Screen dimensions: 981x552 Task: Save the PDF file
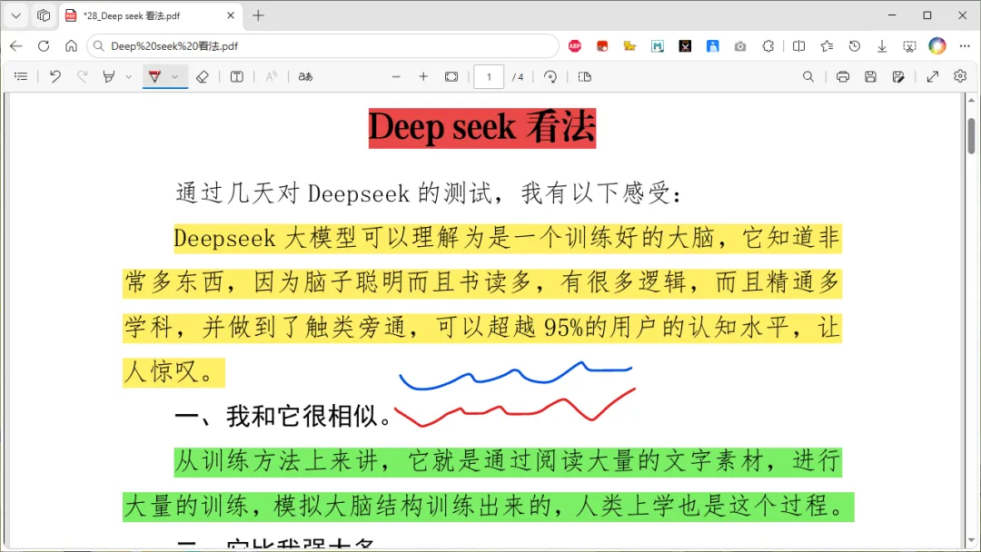(x=870, y=76)
